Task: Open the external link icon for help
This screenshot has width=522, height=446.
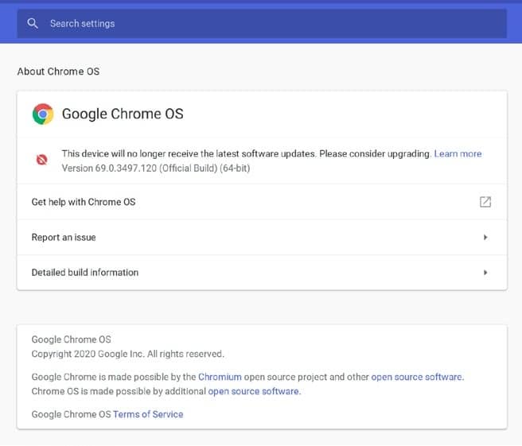Action: pyautogui.click(x=485, y=202)
